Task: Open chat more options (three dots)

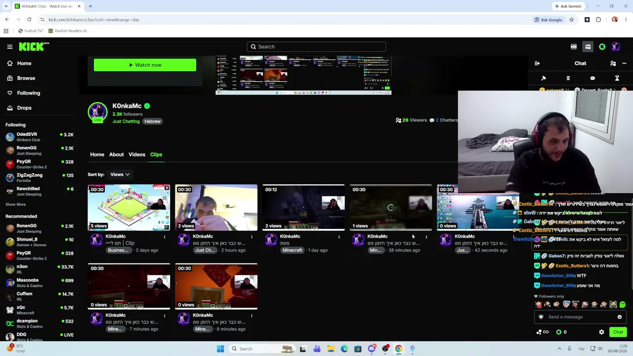Action: (624, 63)
